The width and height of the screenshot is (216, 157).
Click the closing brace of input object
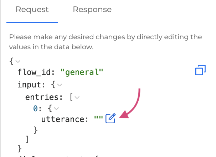click(20, 147)
